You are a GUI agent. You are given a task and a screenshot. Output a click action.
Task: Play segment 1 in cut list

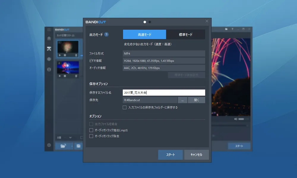[60, 55]
